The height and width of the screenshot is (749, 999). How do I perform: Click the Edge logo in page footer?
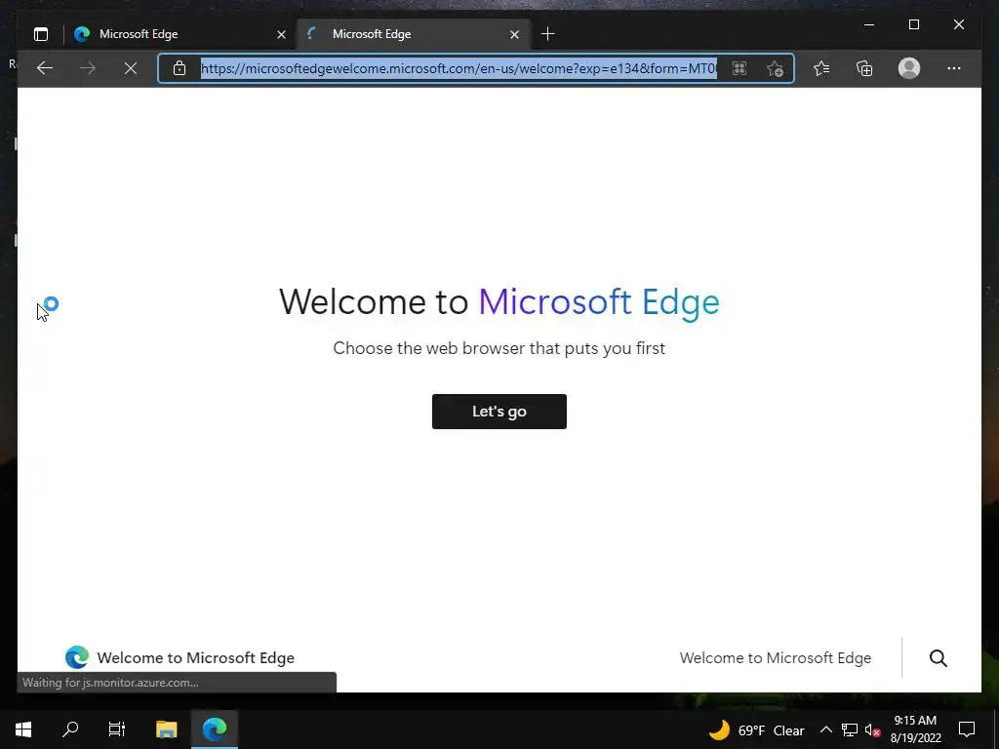(x=77, y=657)
